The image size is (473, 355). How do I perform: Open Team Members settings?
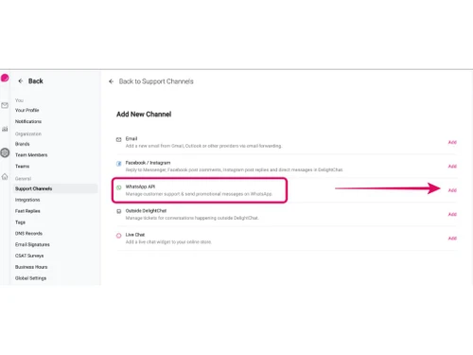[31, 155]
